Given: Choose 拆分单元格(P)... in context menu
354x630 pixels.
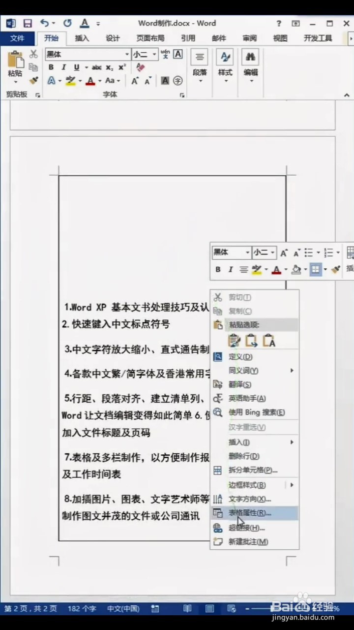Looking at the screenshot, I should (x=254, y=471).
